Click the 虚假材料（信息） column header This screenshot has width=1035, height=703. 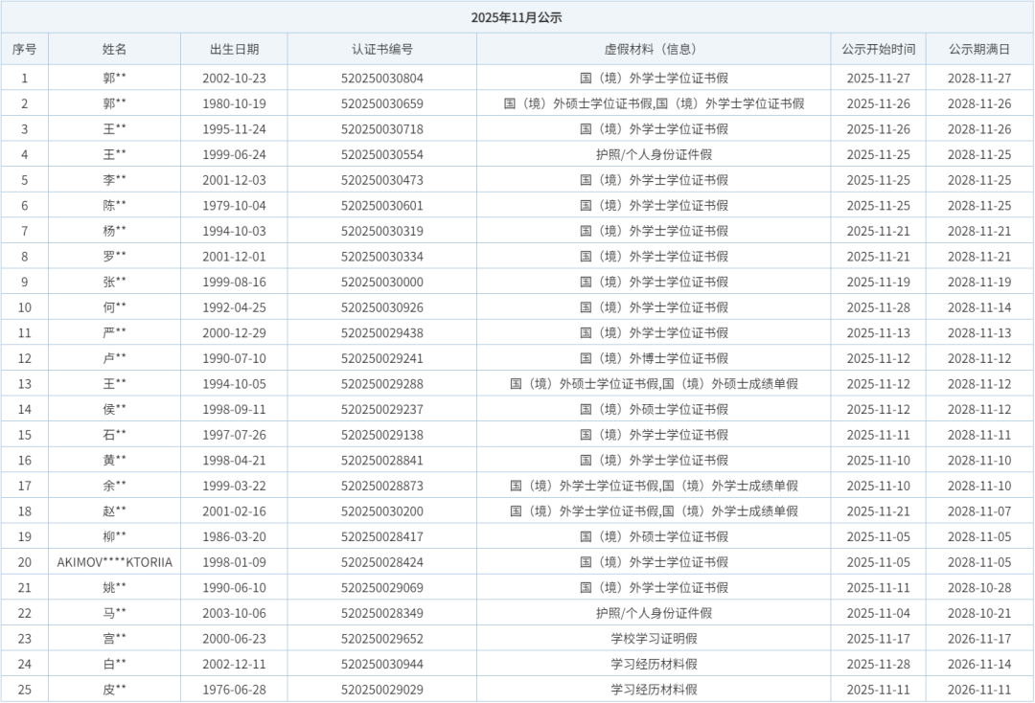654,49
